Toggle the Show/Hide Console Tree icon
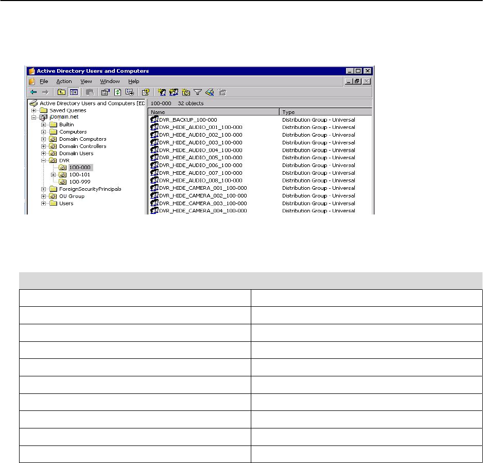The image size is (483, 463). 73,92
